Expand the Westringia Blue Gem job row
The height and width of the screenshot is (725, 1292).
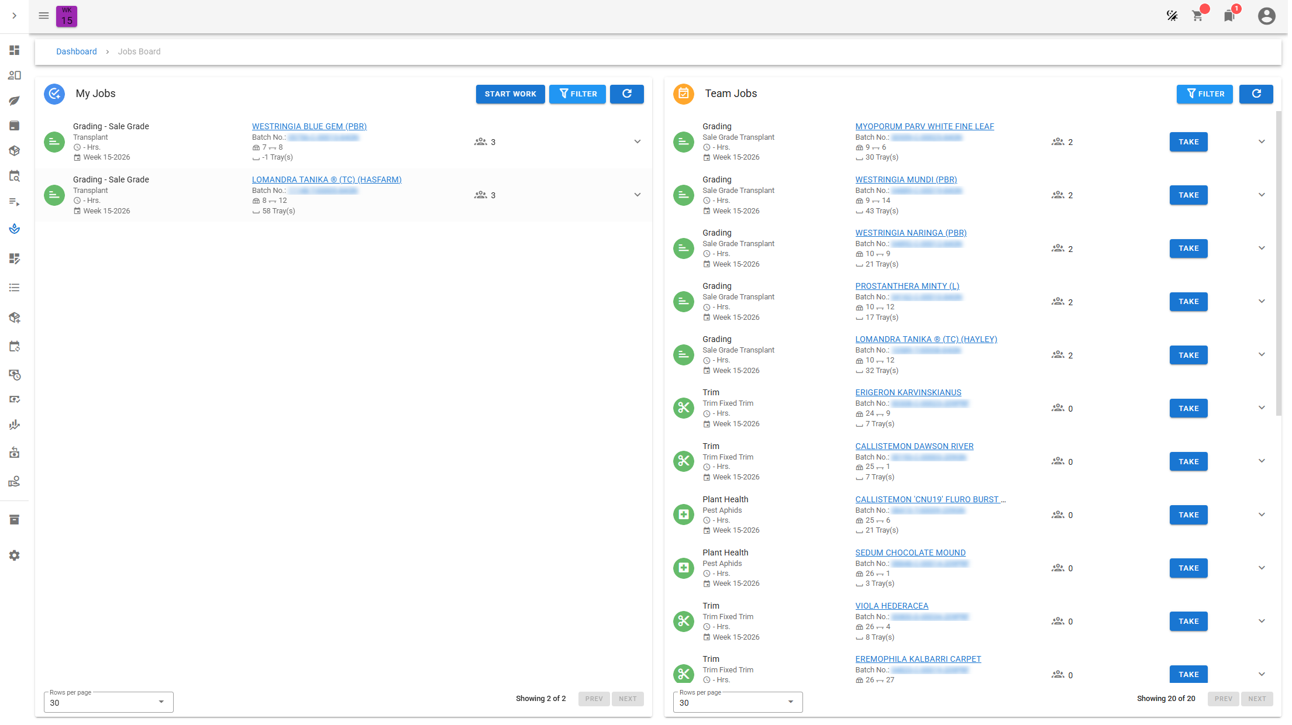pos(637,141)
